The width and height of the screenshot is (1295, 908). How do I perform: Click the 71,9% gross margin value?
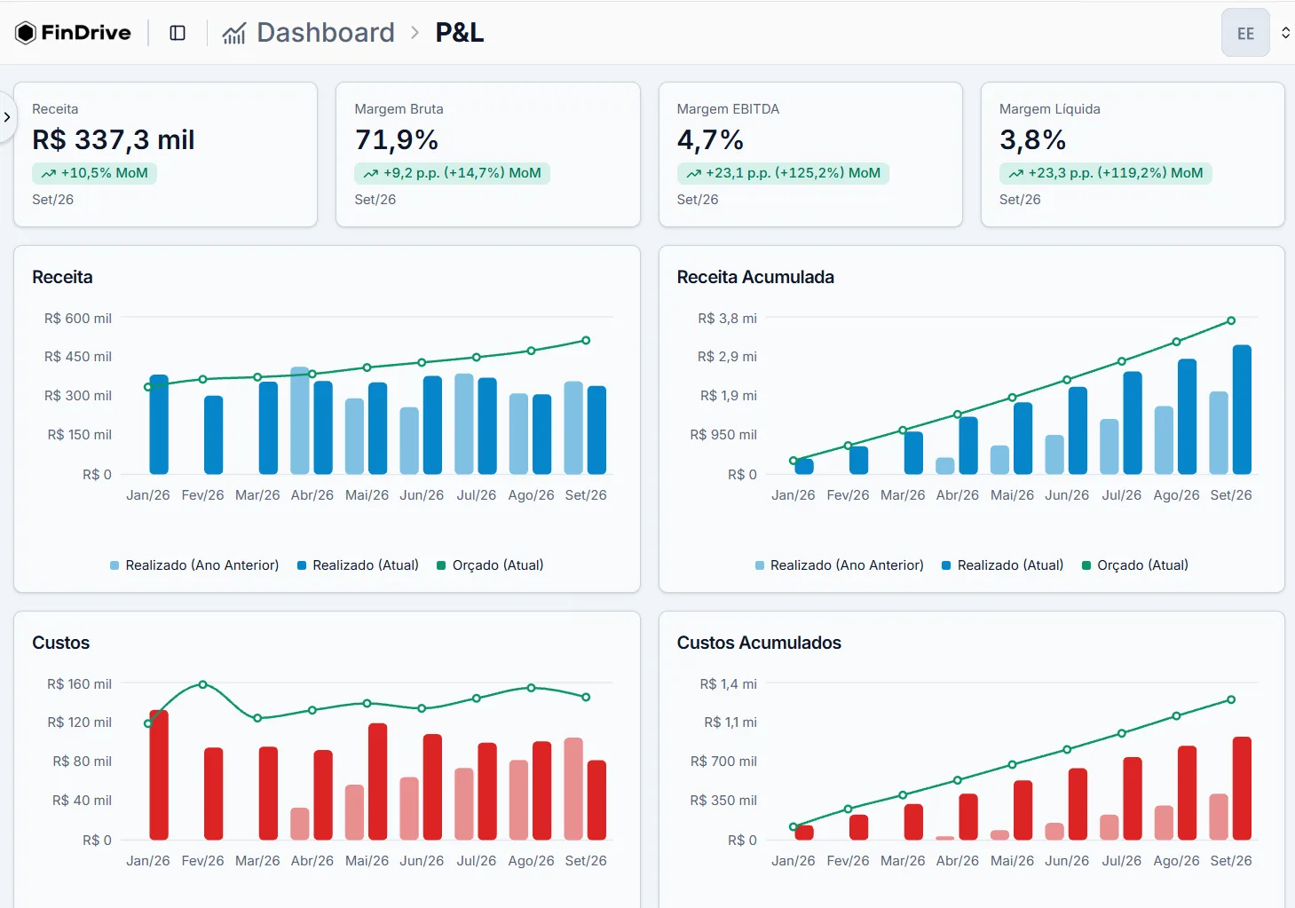397,139
